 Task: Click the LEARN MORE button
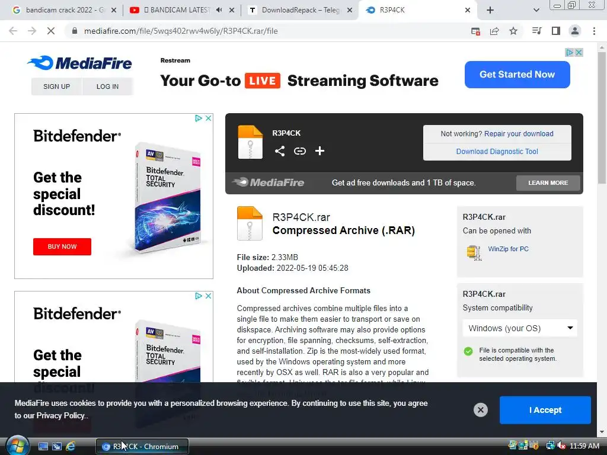coord(548,182)
